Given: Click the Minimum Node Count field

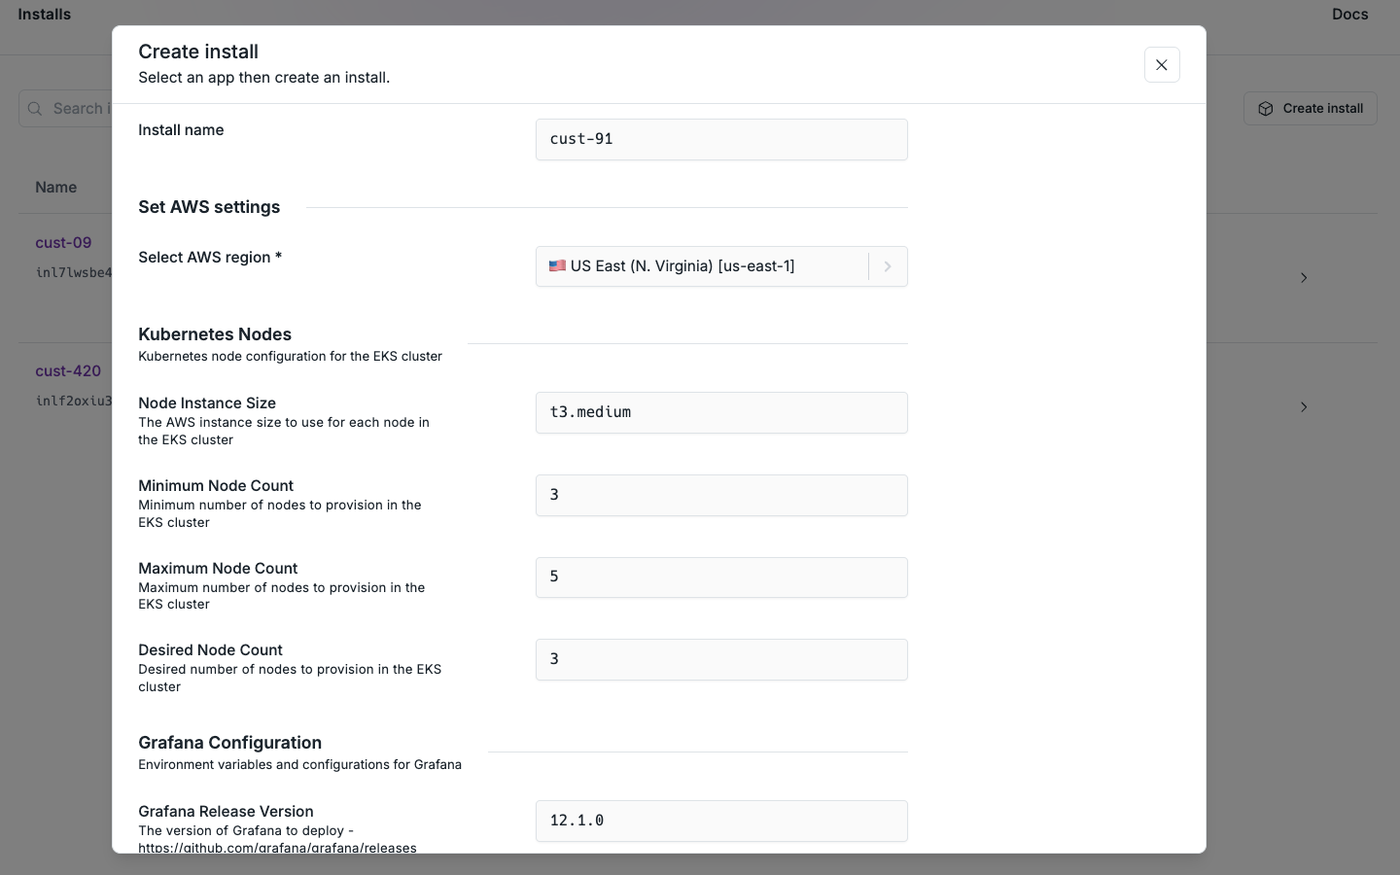Looking at the screenshot, I should point(720,495).
